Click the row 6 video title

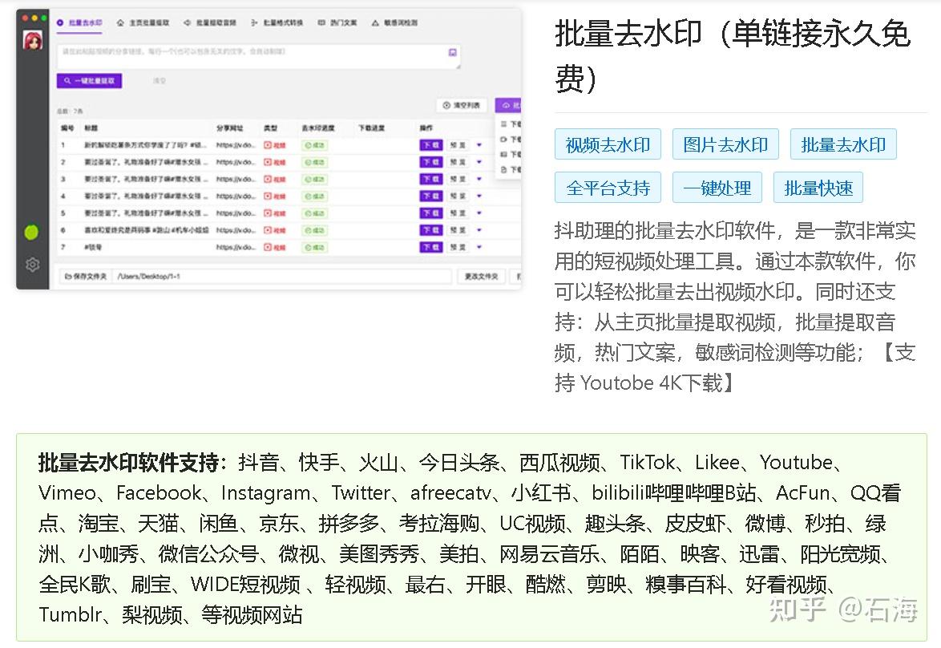click(147, 230)
